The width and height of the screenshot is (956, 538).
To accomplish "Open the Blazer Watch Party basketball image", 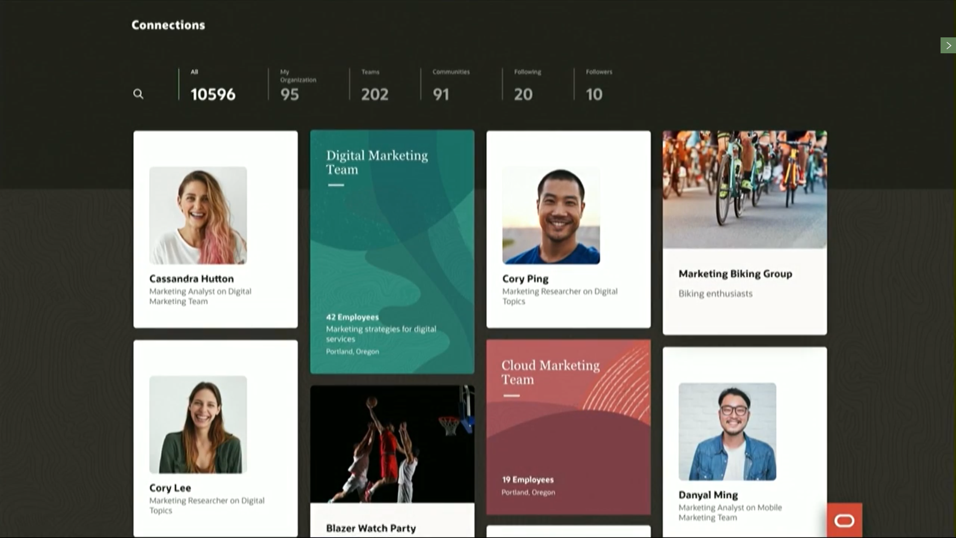I will (x=392, y=443).
